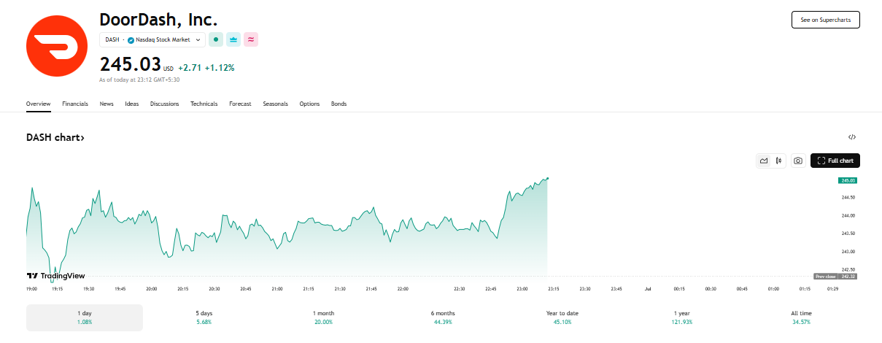The height and width of the screenshot is (343, 882).
Task: Open the Forecast tab
Action: (x=240, y=104)
